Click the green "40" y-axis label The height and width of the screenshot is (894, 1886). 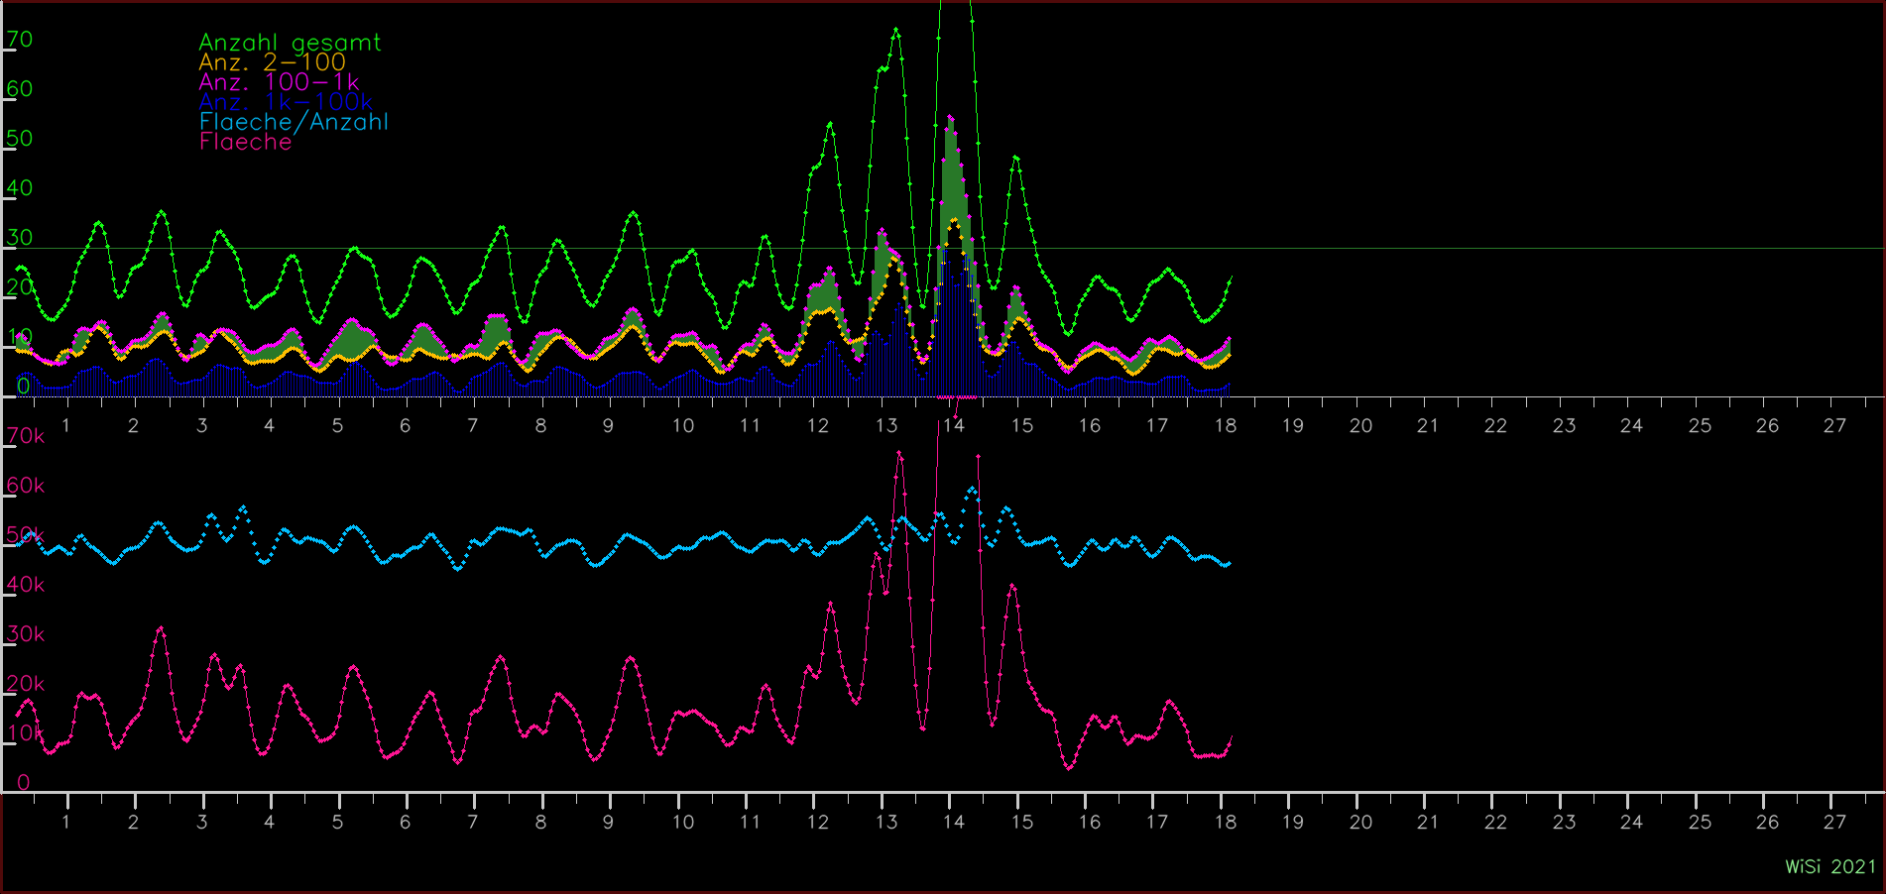[20, 188]
